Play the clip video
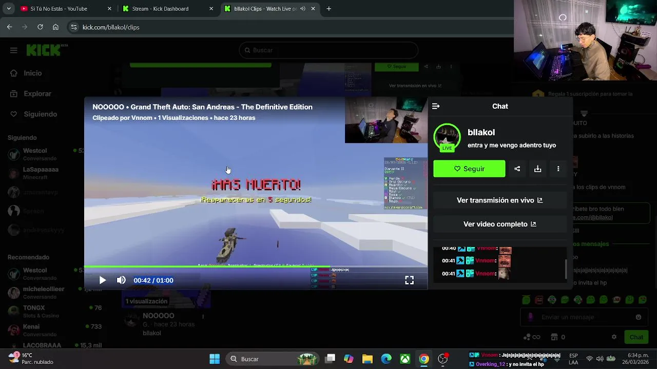657x369 pixels. pos(103,280)
